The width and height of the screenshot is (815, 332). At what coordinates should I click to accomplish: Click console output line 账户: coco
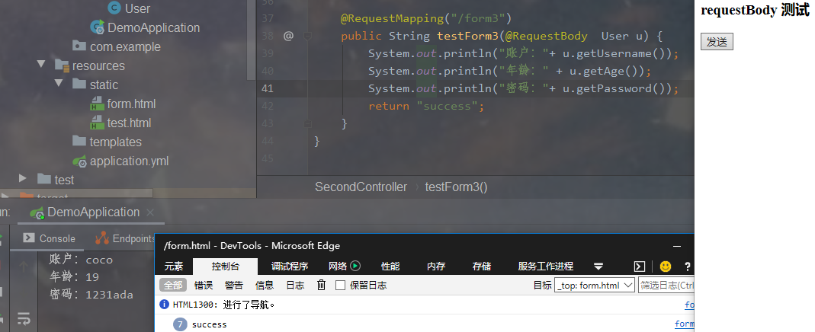(x=81, y=260)
